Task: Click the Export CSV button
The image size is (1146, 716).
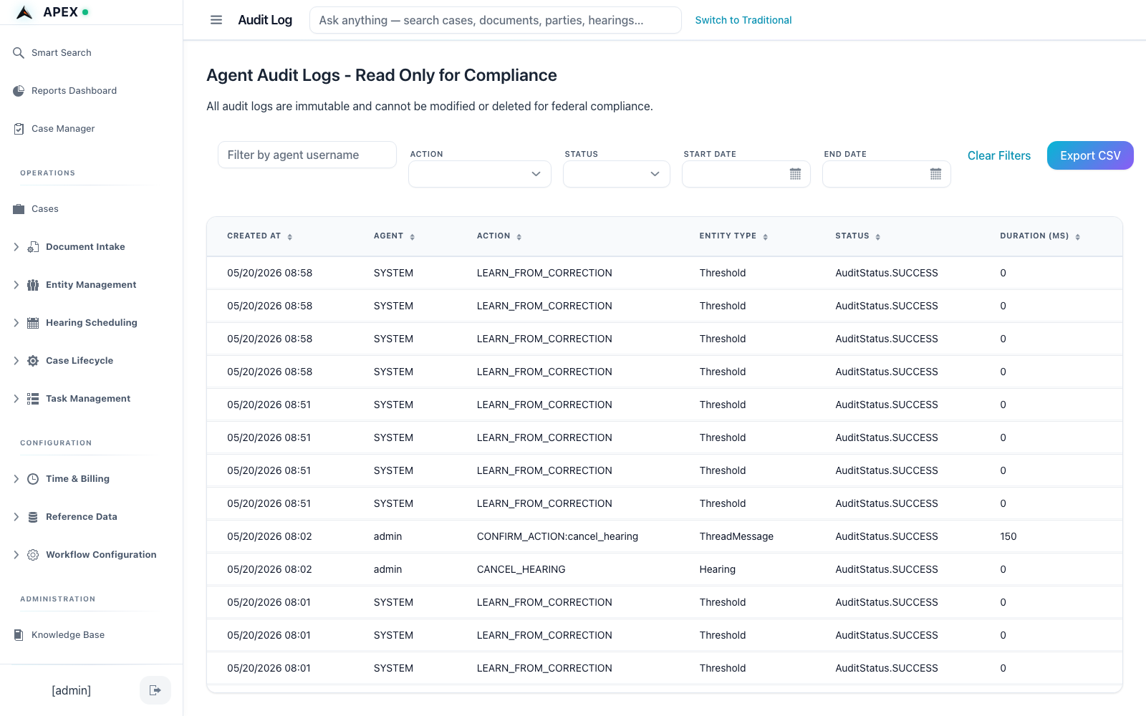Action: pos(1090,155)
